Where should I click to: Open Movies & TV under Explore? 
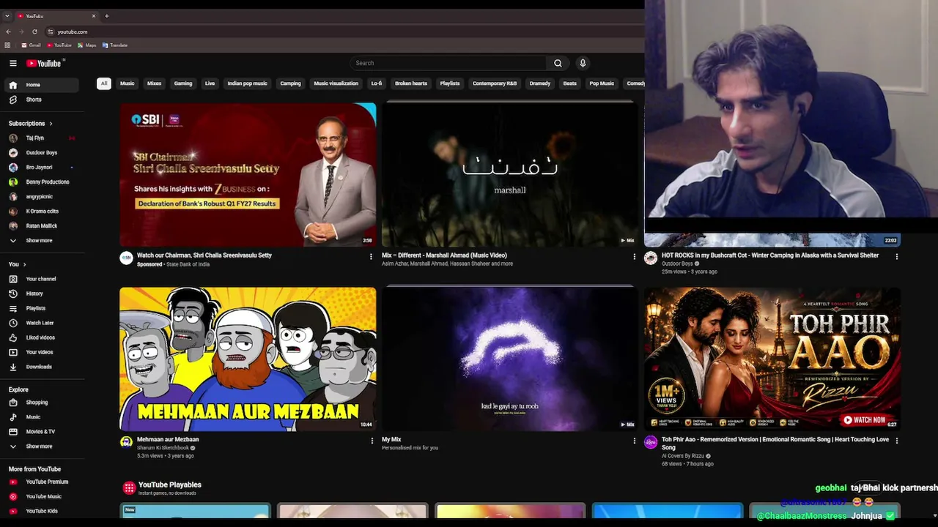pos(41,432)
